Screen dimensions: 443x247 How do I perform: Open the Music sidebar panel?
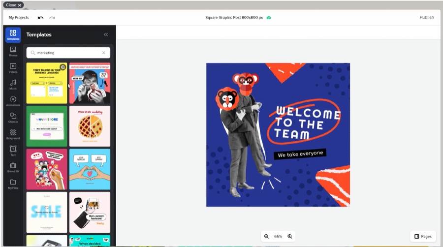coord(13,85)
